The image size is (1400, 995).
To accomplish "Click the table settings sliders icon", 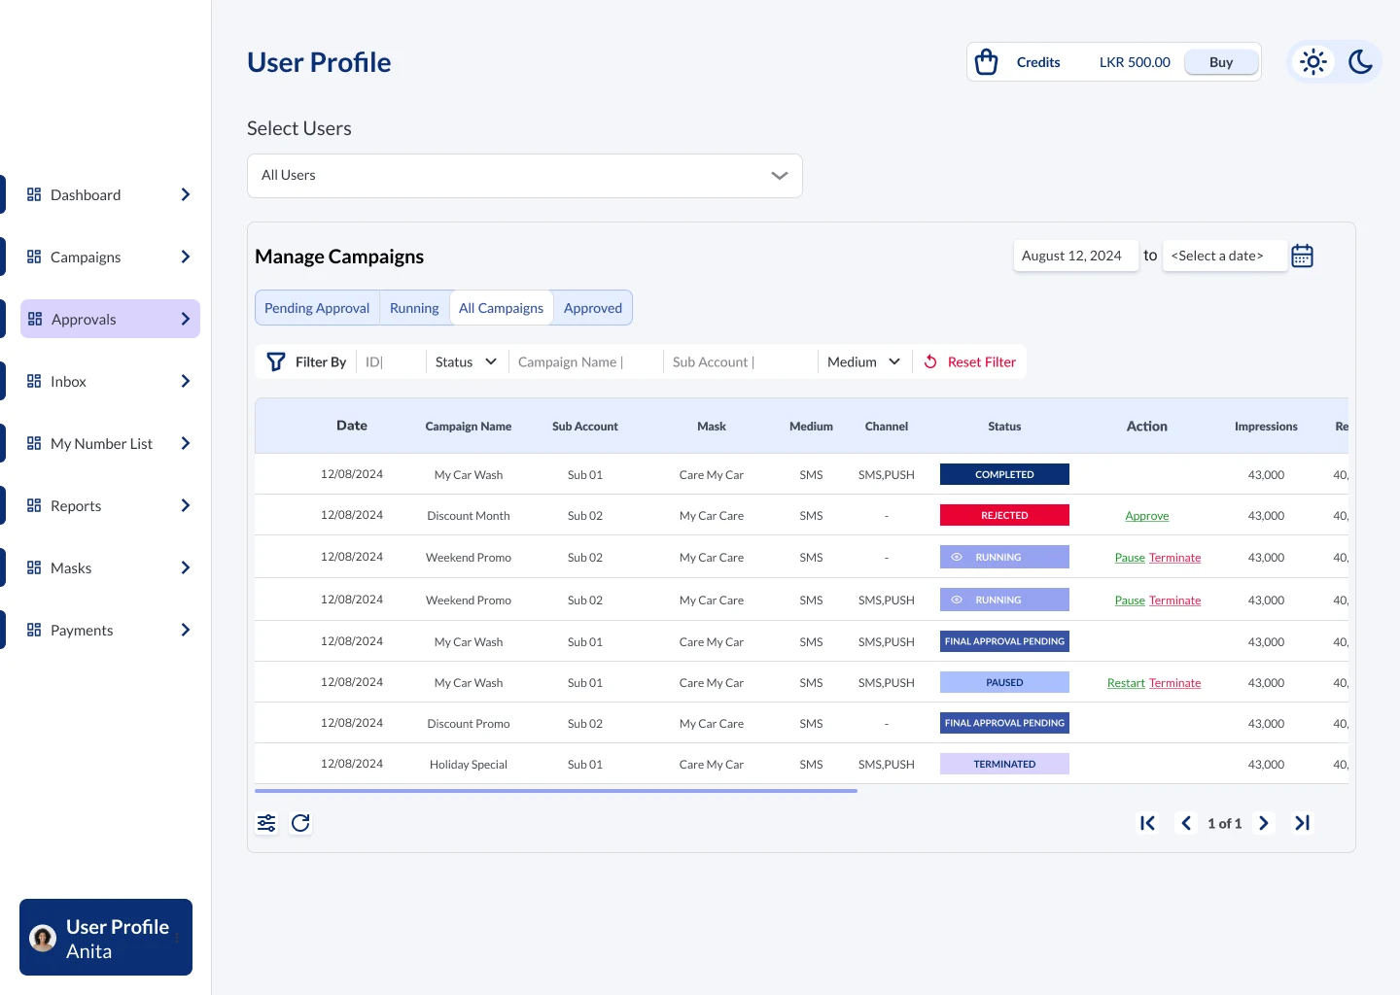I will [x=266, y=823].
